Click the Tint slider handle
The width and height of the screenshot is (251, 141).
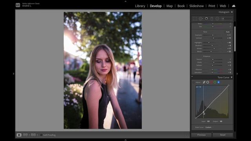pos(213,27)
